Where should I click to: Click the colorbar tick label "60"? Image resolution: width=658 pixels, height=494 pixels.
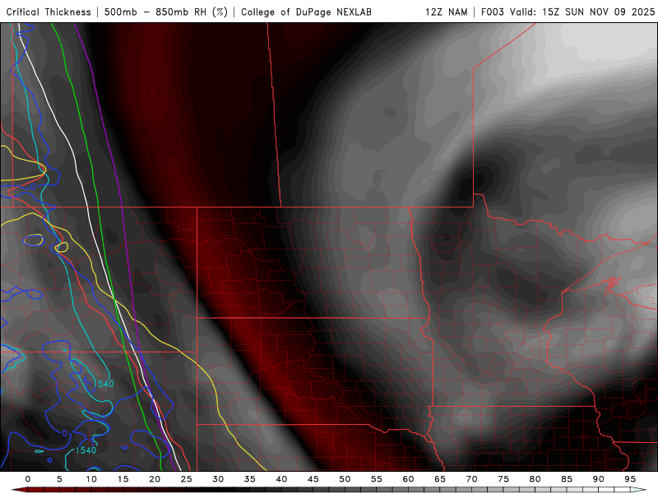coord(408,479)
